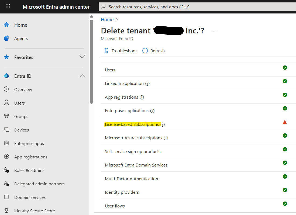The image size is (296, 215).
Task: Click info icon next to App registrations row
Action: [x=142, y=97]
